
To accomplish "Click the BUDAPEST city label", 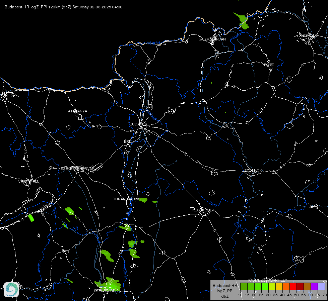I will [139, 124].
